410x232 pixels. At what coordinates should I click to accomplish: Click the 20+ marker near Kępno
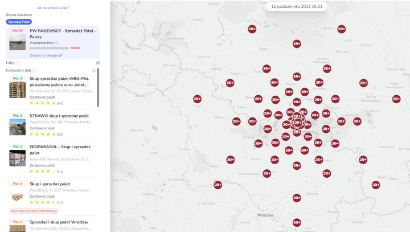[x=376, y=185]
